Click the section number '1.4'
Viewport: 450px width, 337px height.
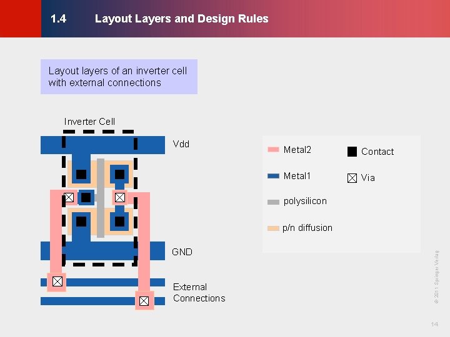click(59, 19)
